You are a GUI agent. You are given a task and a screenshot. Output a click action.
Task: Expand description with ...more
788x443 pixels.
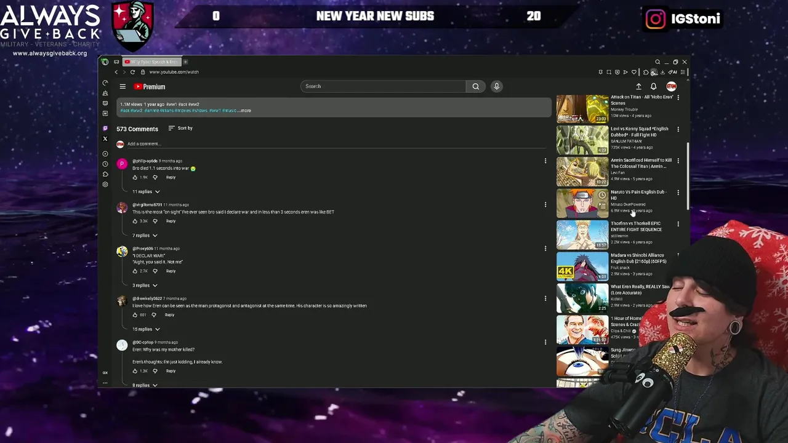tap(244, 111)
